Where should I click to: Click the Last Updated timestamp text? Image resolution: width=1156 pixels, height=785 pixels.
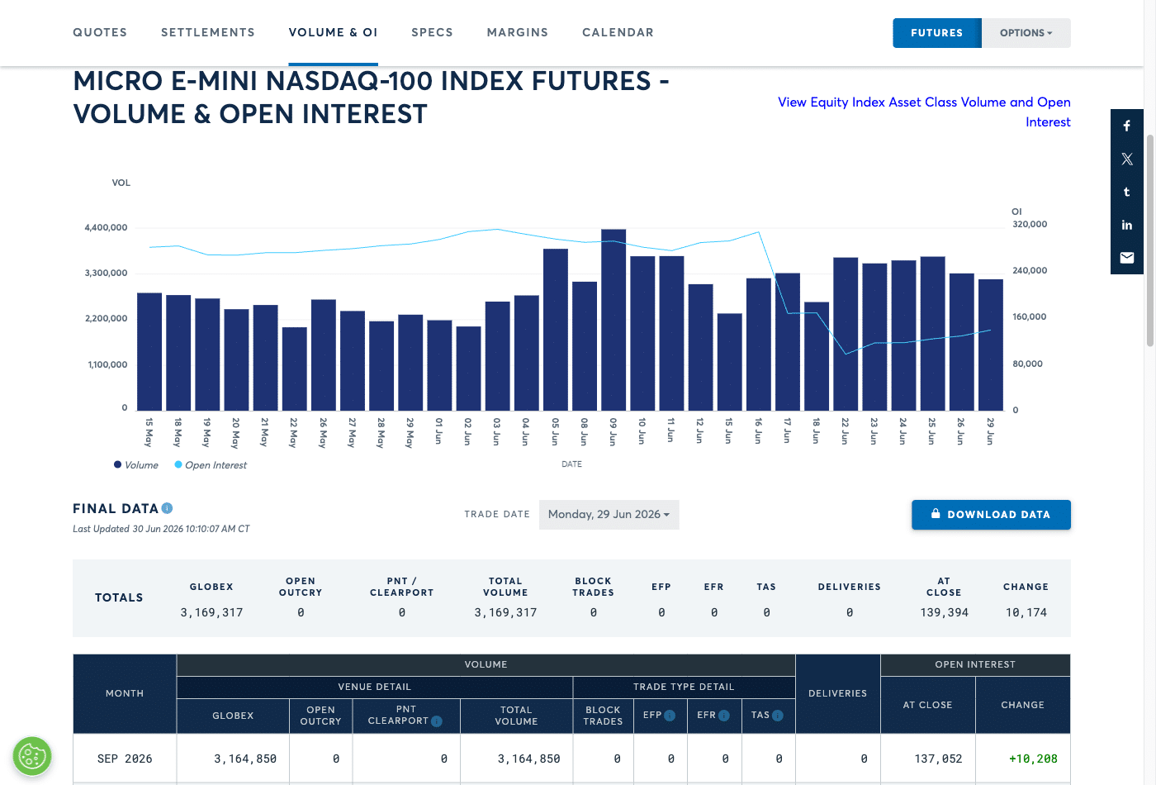tap(161, 529)
